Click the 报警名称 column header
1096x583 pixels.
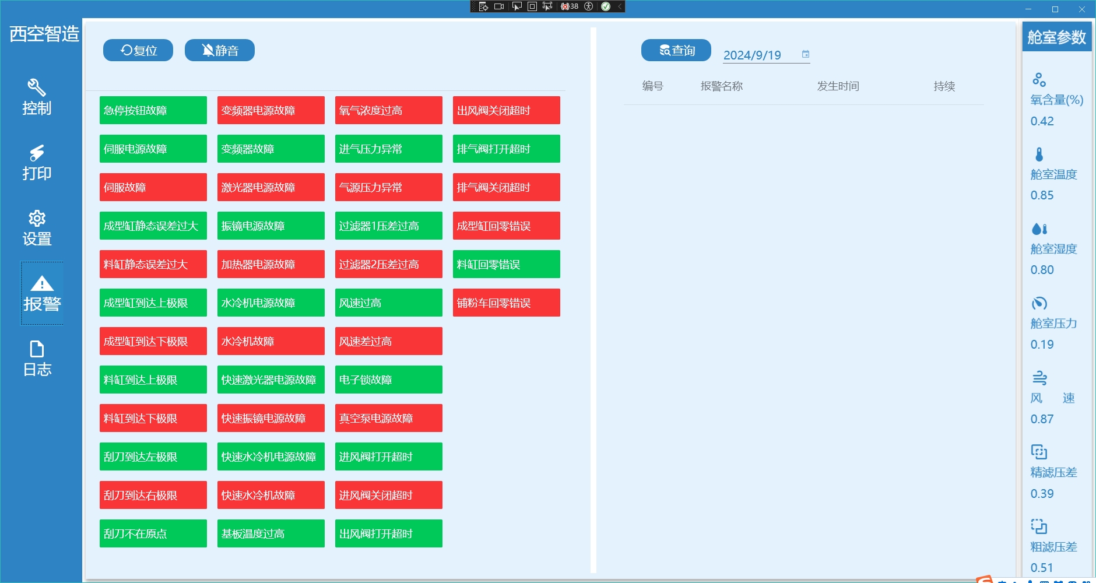coord(722,86)
